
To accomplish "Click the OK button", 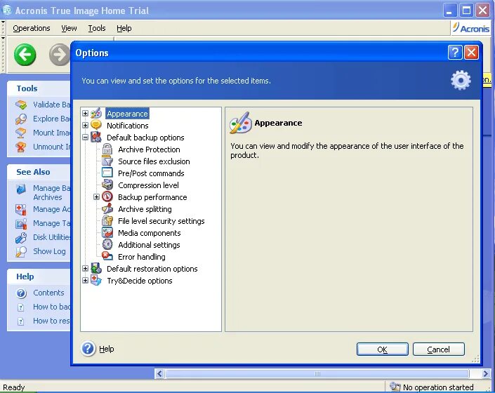I will click(382, 349).
